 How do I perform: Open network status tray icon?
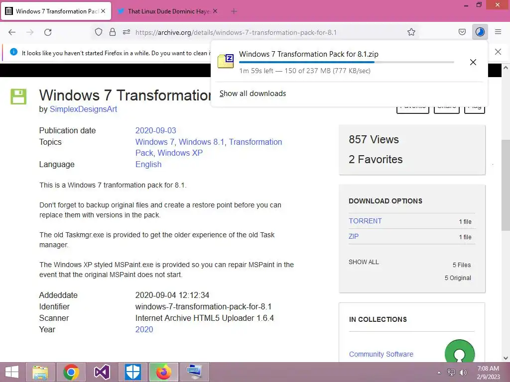tap(451, 373)
